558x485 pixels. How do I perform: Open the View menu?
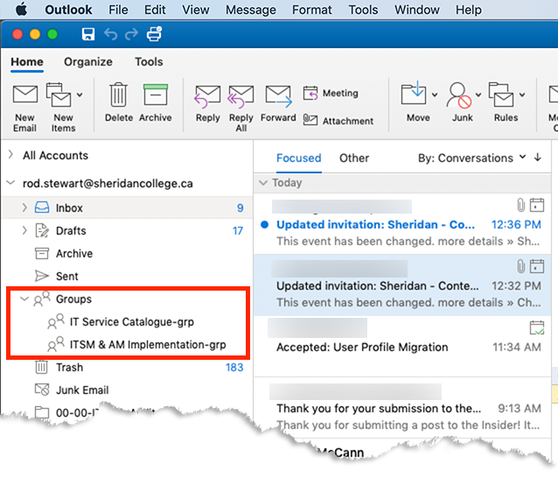point(196,10)
